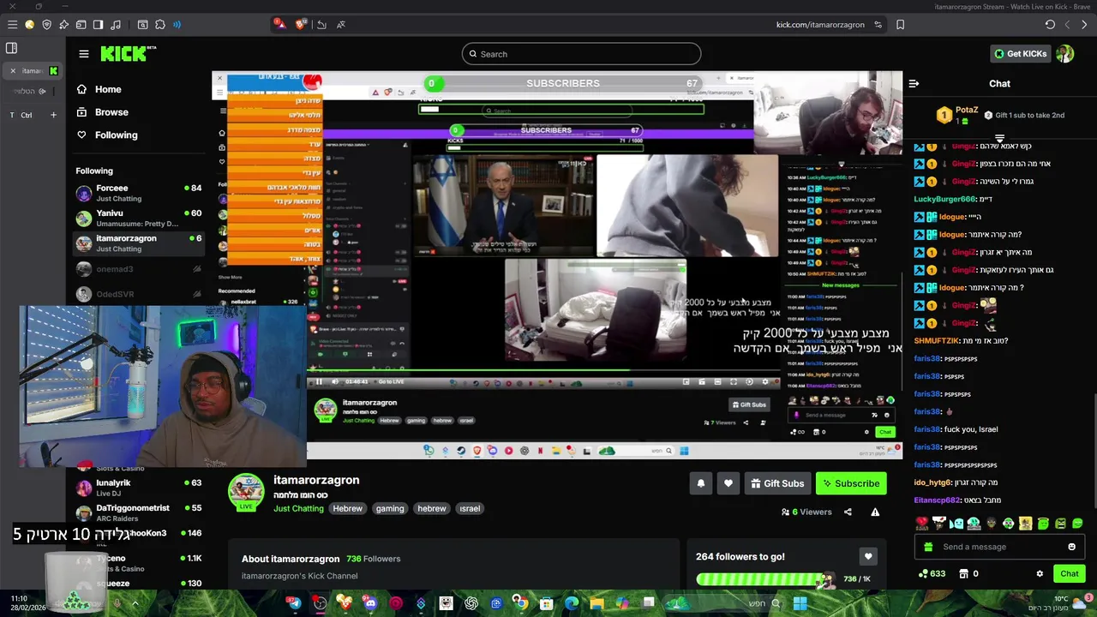Open onemad3 offline channel
Image resolution: width=1097 pixels, height=617 pixels.
(137, 269)
